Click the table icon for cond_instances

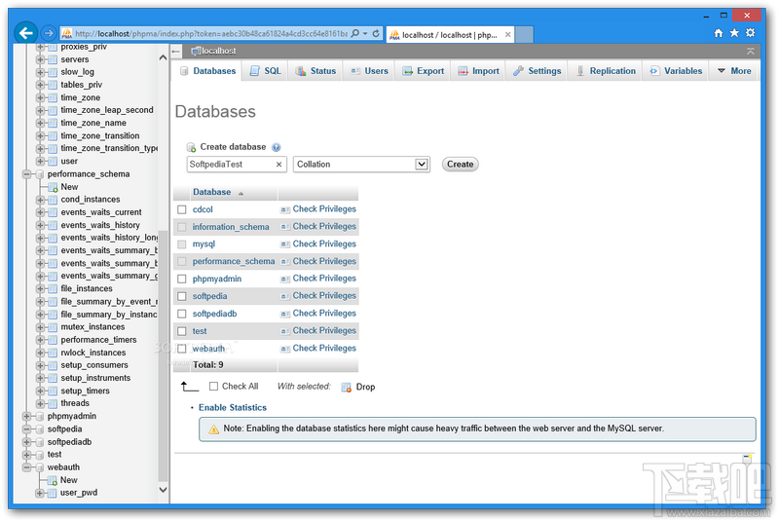[53, 200]
